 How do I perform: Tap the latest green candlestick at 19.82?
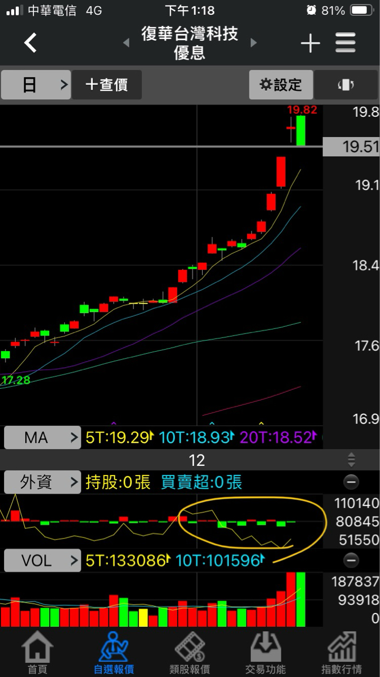(301, 130)
